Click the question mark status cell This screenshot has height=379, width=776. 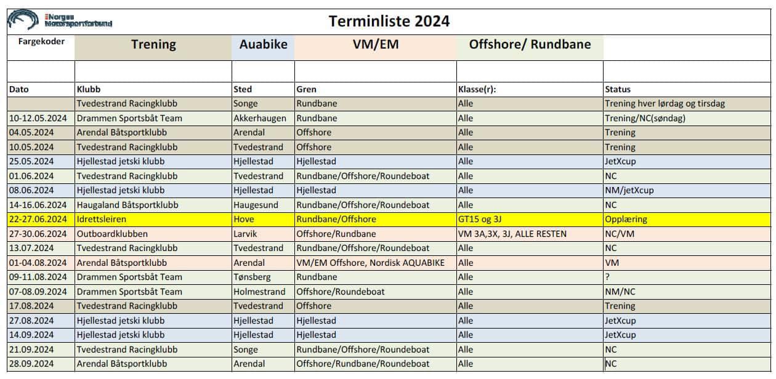pos(687,277)
